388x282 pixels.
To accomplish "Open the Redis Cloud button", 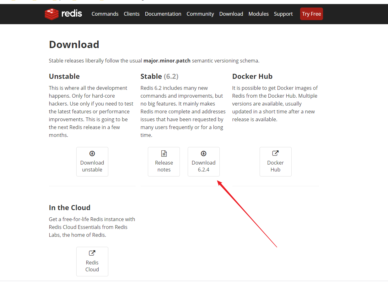I will click(x=92, y=262).
